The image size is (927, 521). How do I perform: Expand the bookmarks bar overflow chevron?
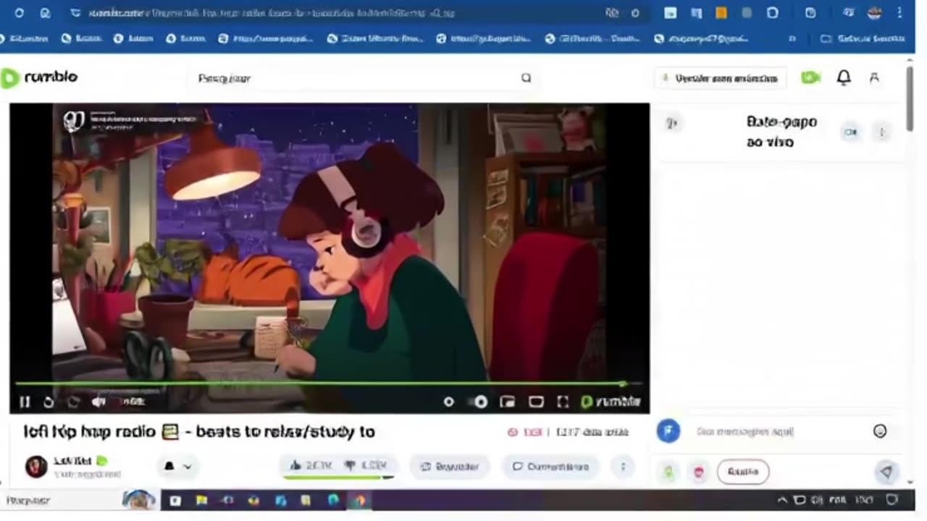pos(792,39)
